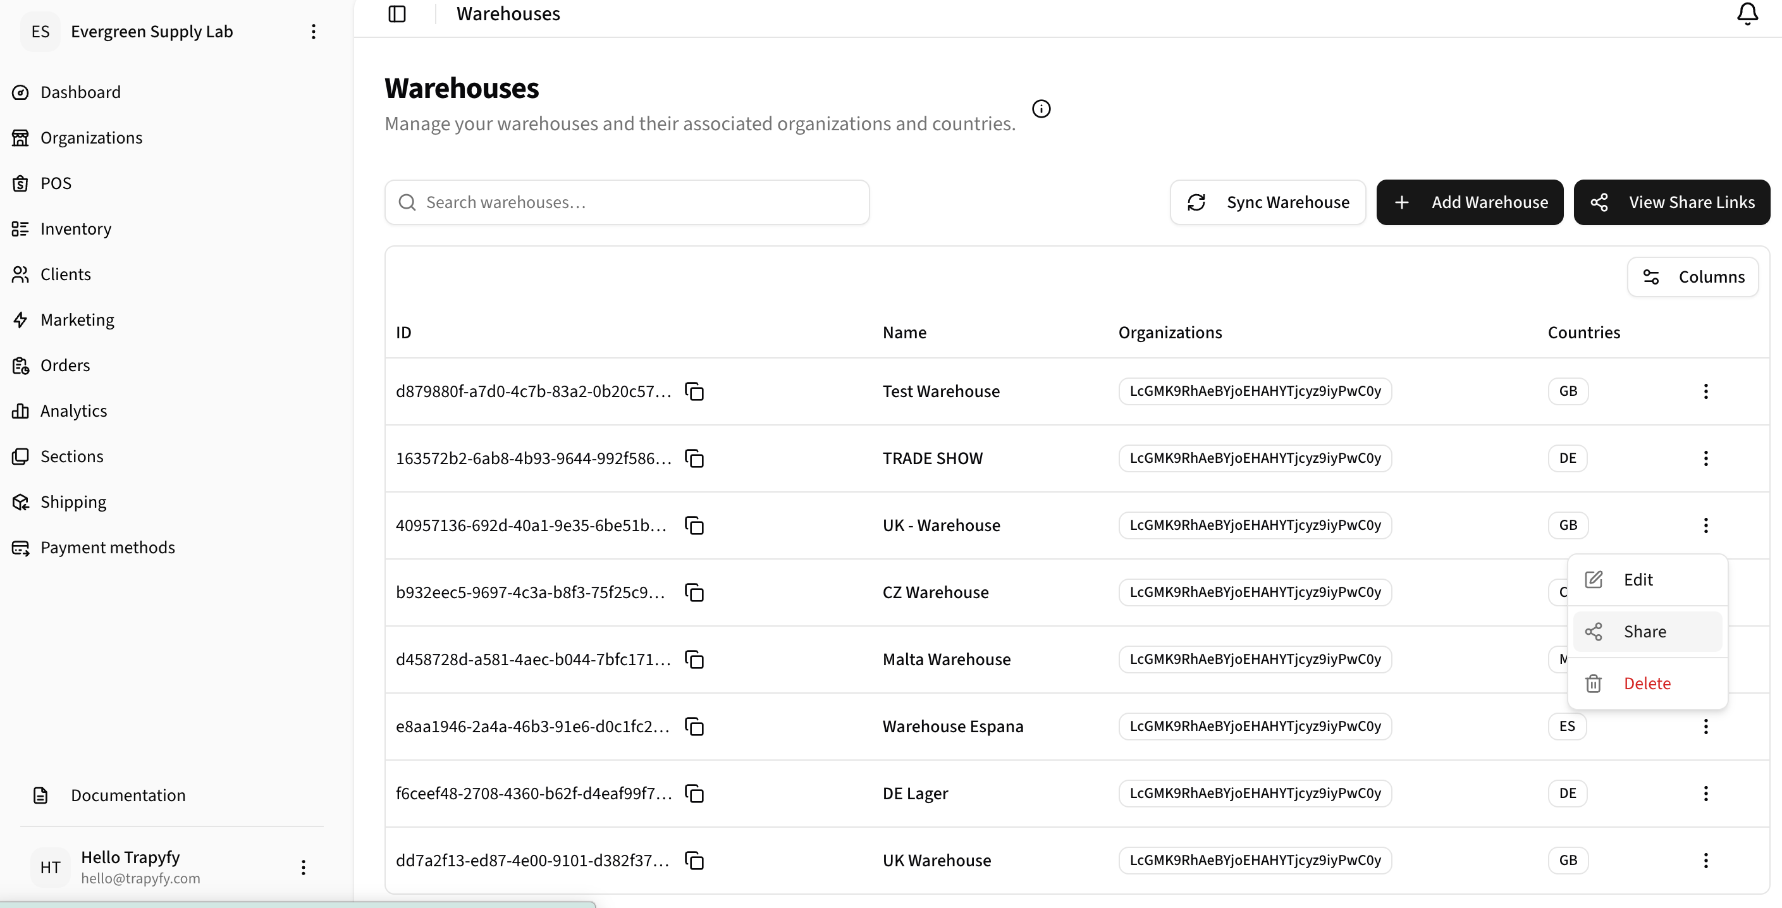This screenshot has height=908, width=1782.
Task: Choose Share from the context menu
Action: pyautogui.click(x=1647, y=632)
